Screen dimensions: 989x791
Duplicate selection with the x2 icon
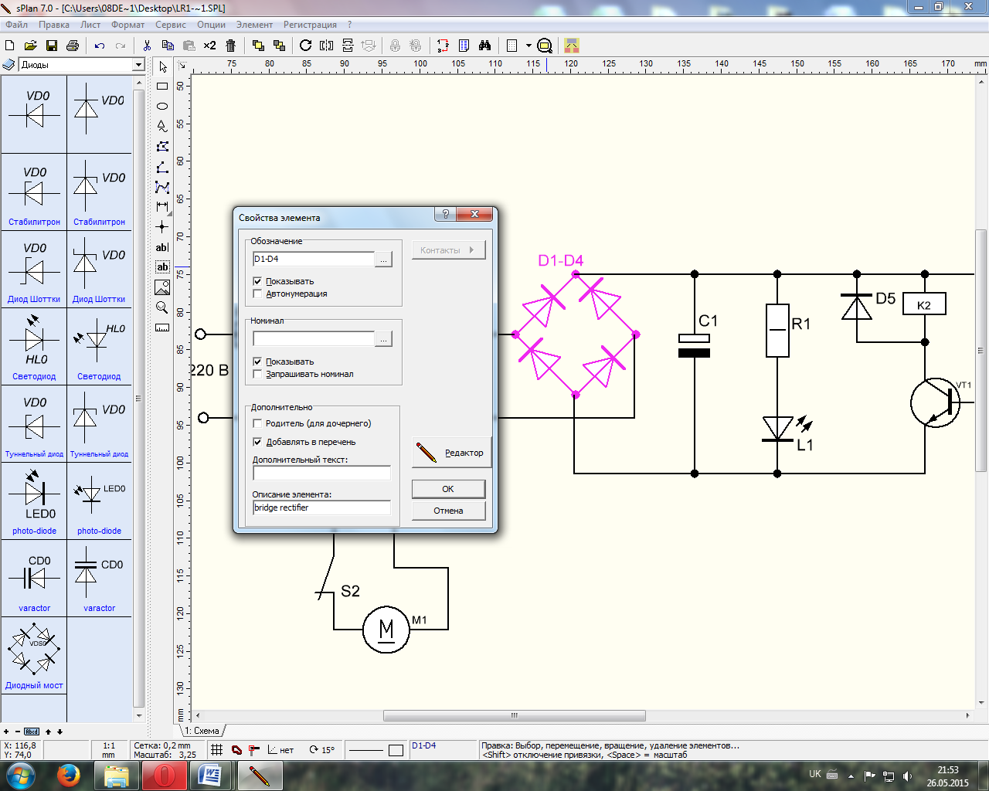click(209, 46)
